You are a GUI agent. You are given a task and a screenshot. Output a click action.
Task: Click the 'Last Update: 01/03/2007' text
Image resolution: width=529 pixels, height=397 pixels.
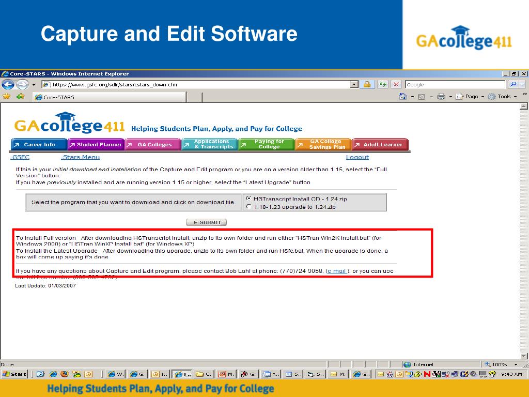click(x=45, y=285)
